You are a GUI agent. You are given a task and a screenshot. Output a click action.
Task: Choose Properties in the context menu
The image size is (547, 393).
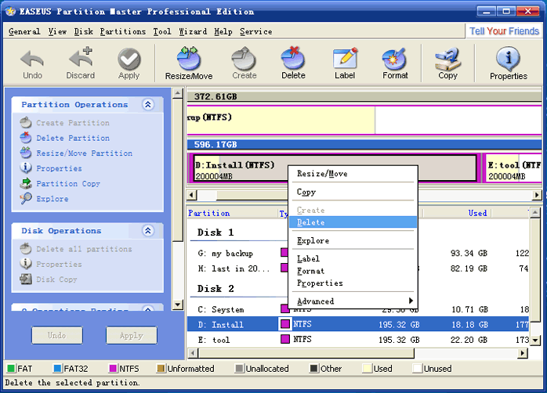click(x=353, y=283)
